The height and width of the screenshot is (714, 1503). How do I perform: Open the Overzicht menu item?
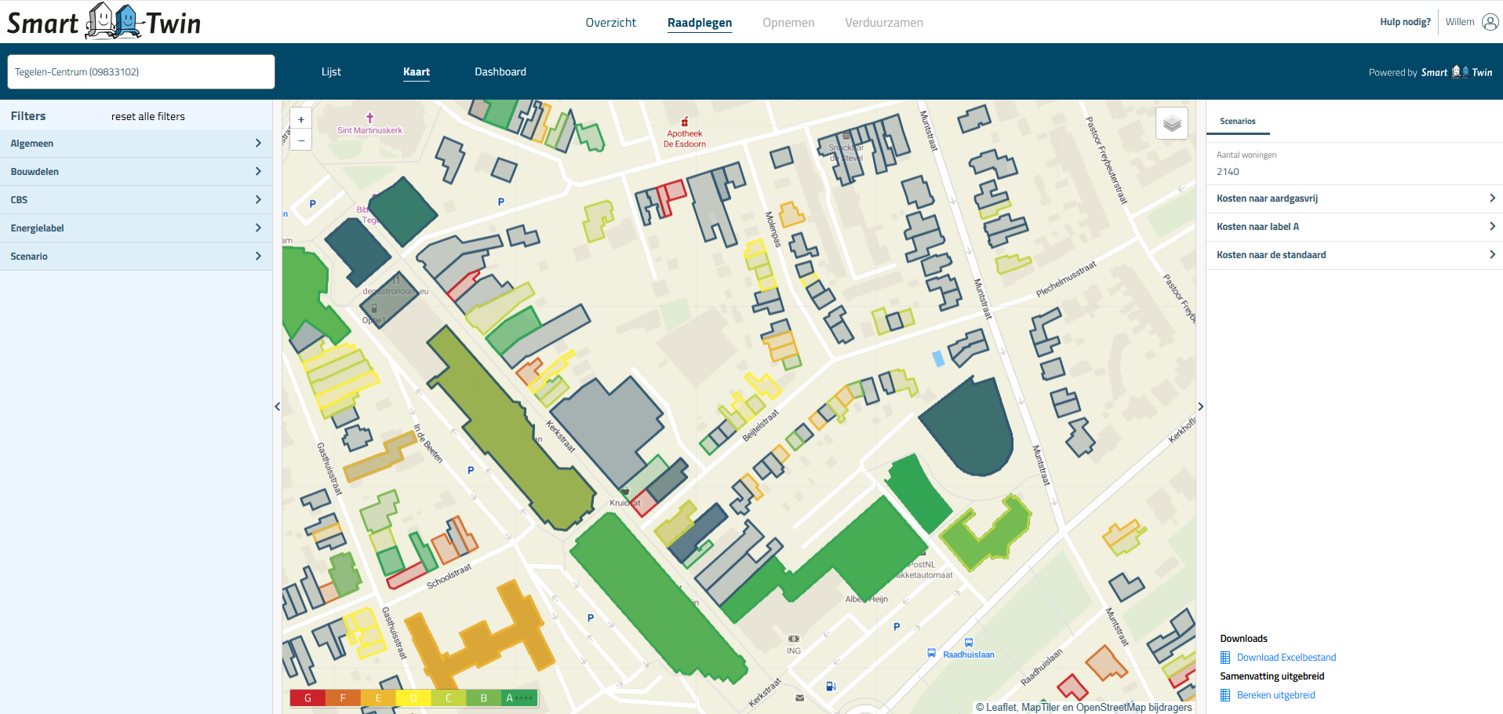pyautogui.click(x=610, y=23)
